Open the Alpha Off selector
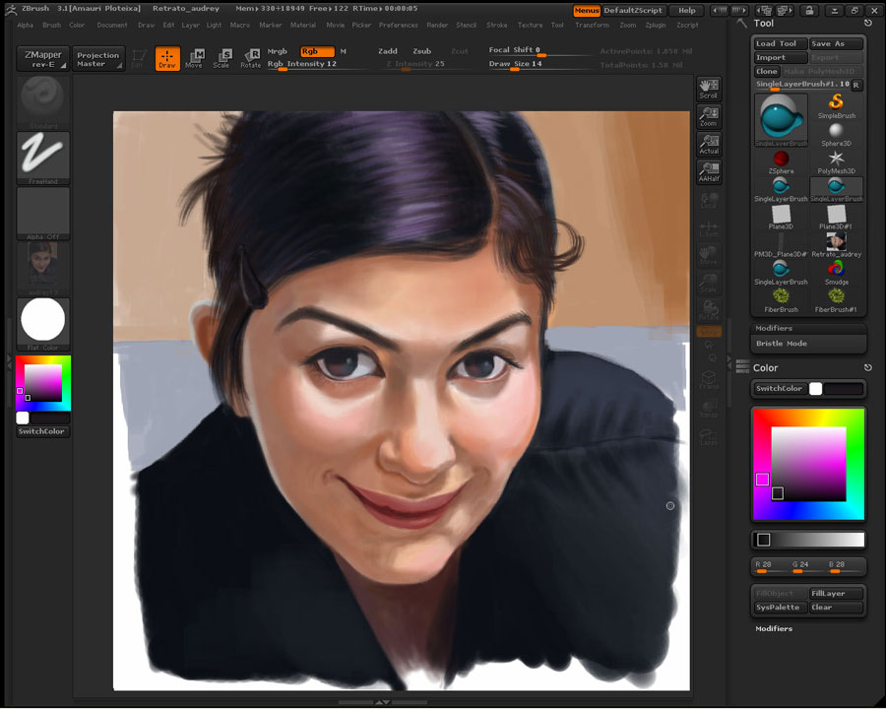 pos(43,214)
